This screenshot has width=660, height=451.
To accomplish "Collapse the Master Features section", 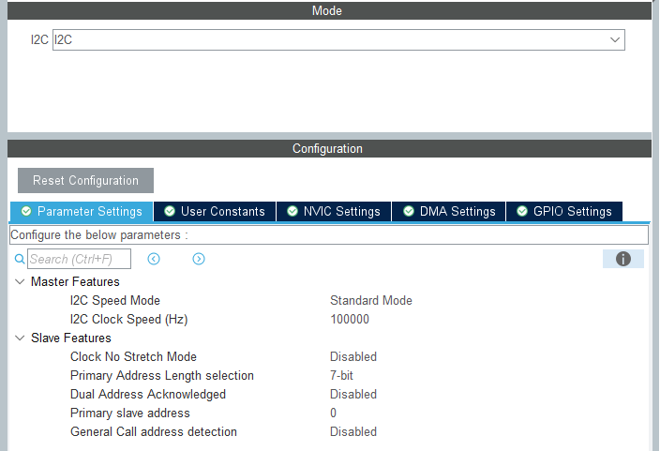I will click(x=20, y=281).
